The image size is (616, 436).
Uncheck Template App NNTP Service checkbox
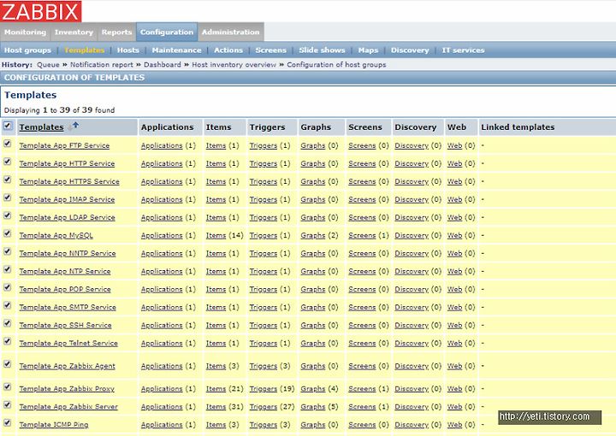click(8, 251)
